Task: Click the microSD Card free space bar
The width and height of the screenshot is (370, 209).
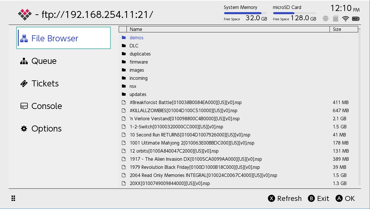Action: coord(294,13)
